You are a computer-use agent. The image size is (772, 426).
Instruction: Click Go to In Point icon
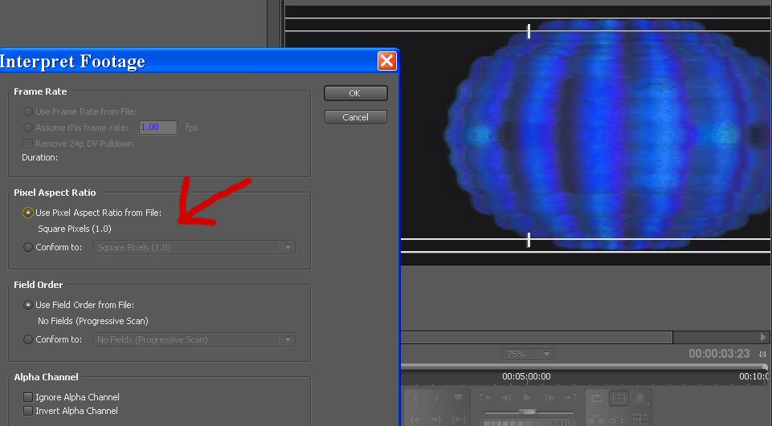(415, 419)
